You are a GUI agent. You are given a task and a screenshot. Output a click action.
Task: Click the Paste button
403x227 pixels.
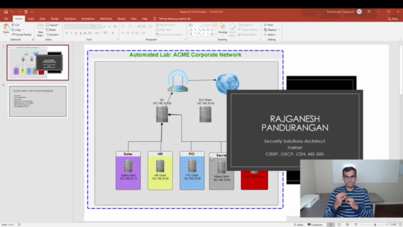coord(6,30)
